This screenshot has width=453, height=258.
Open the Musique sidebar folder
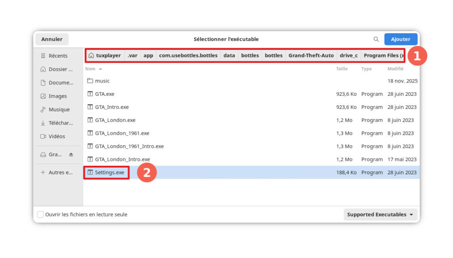click(58, 110)
